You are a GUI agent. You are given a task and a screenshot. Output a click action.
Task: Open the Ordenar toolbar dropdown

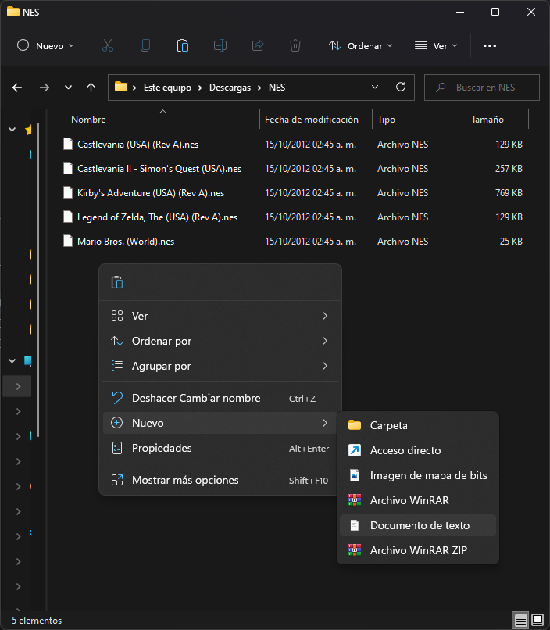pos(360,46)
